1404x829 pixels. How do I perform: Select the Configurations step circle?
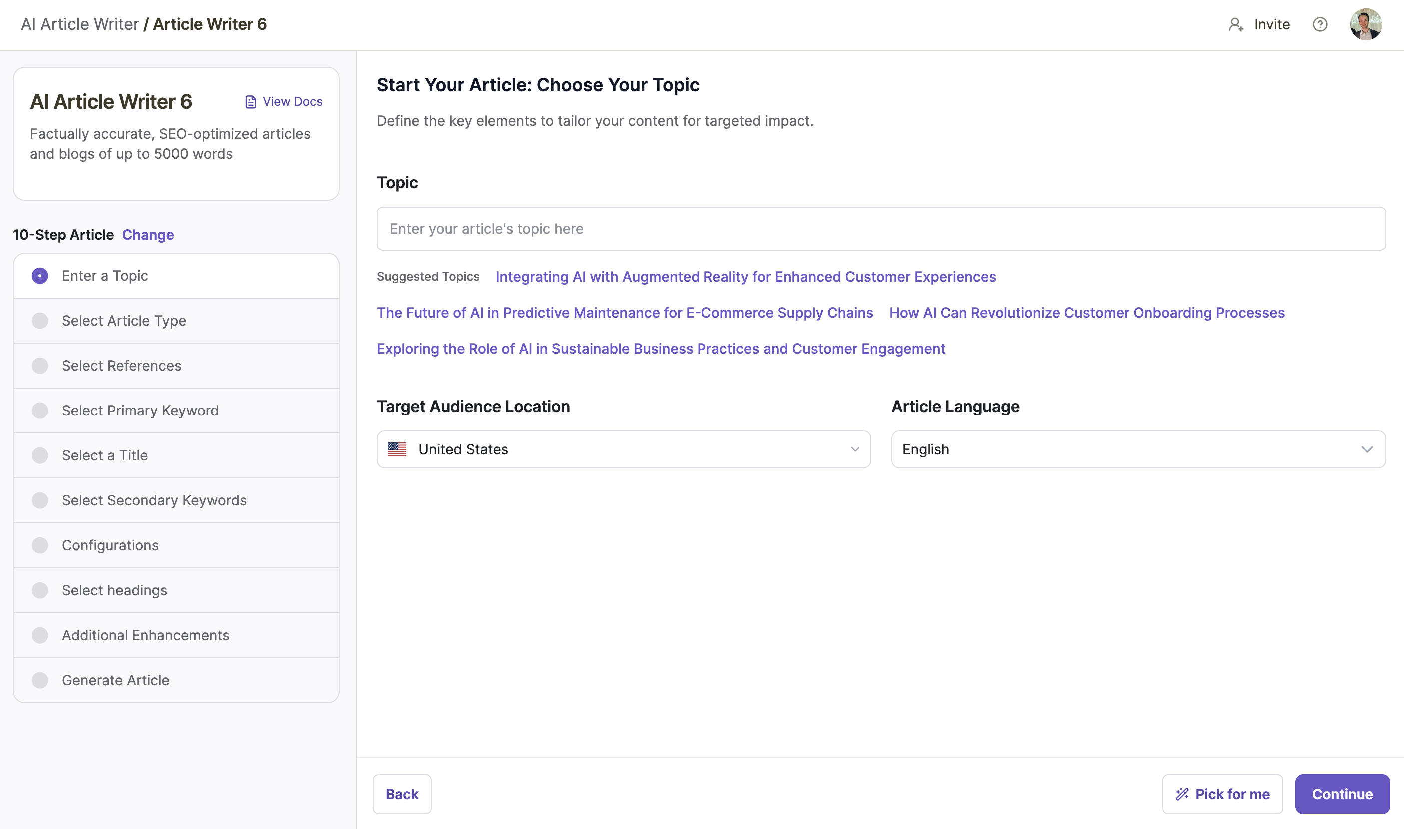tap(39, 545)
